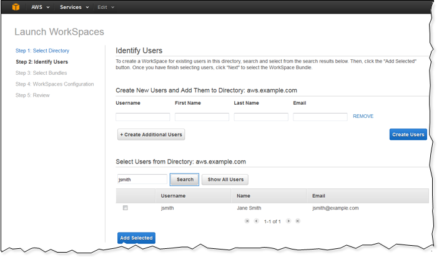
Task: Click the Email column header in results
Action: coord(368,196)
